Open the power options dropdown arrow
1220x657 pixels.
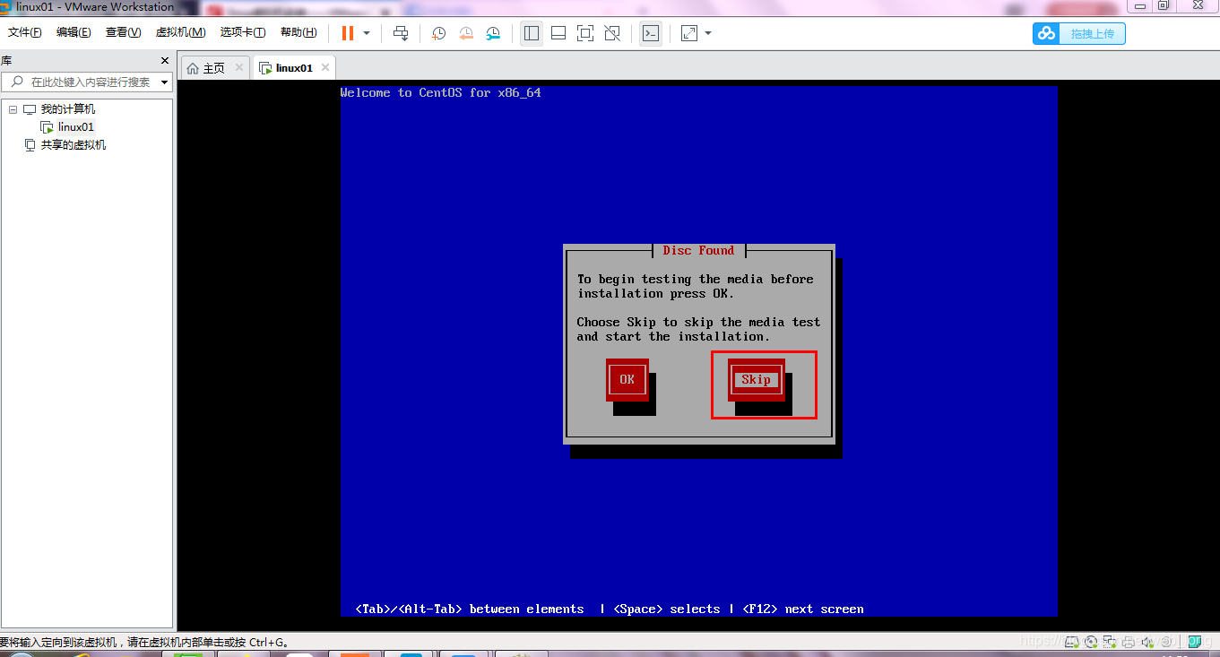click(367, 33)
